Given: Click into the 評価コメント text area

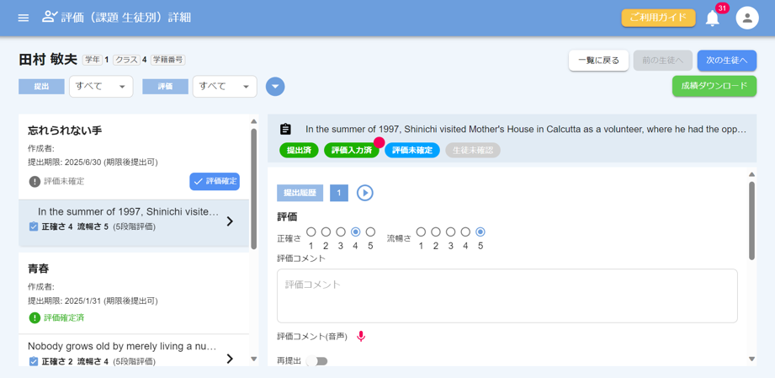Looking at the screenshot, I should [x=507, y=295].
